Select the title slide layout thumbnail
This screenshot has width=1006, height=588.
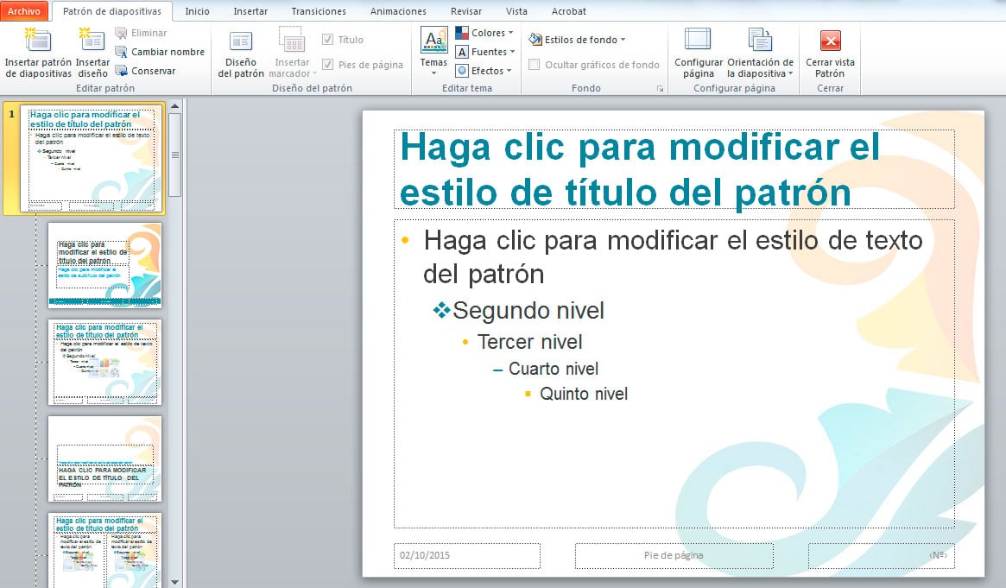coord(104,265)
